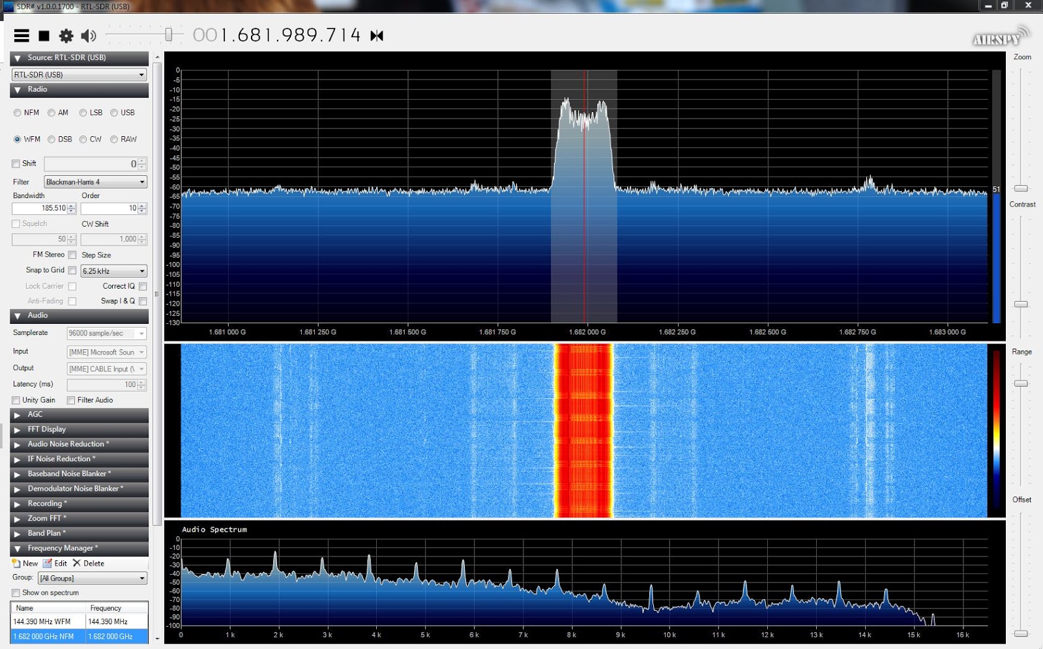This screenshot has height=649, width=1043.
Task: Open the 6.25 kHz Step Size dropdown
Action: 113,270
